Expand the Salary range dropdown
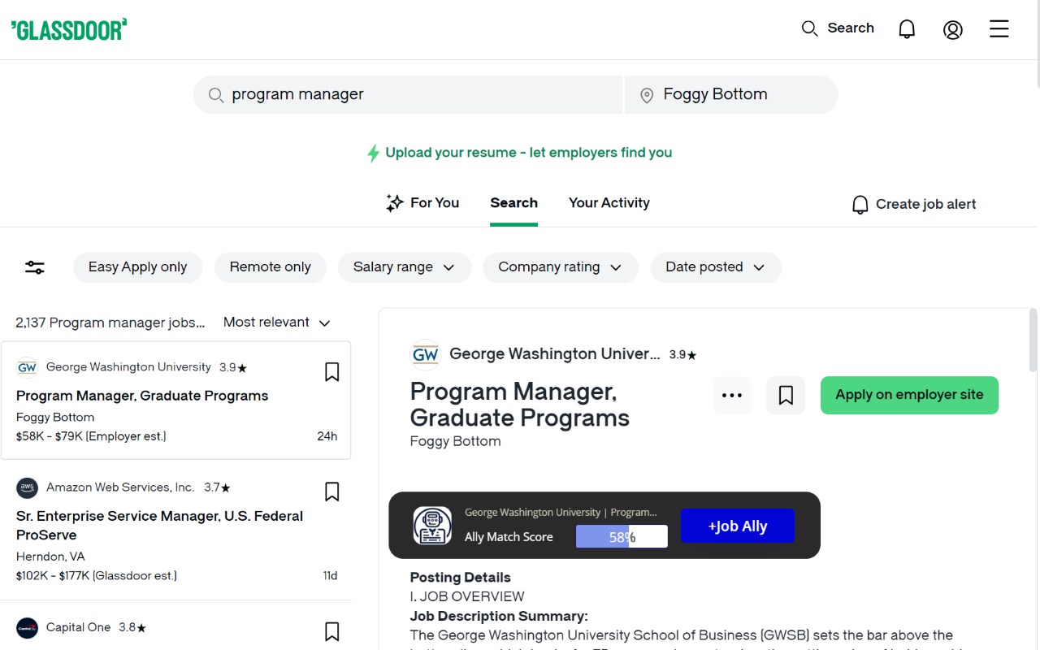Image resolution: width=1040 pixels, height=650 pixels. [404, 267]
